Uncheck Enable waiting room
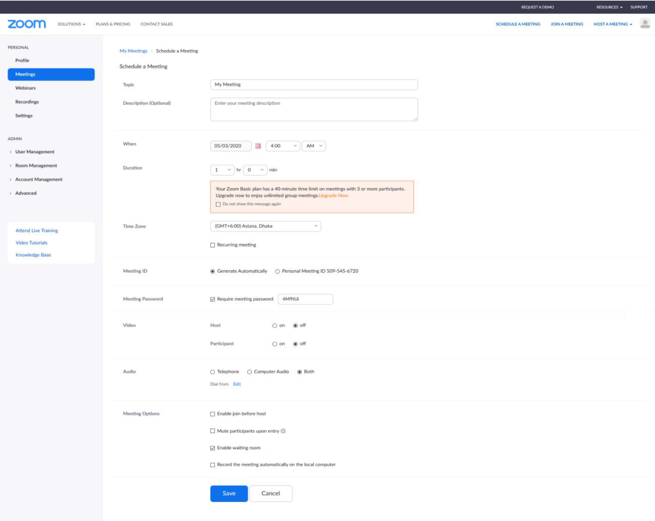The height and width of the screenshot is (521, 655). point(213,448)
